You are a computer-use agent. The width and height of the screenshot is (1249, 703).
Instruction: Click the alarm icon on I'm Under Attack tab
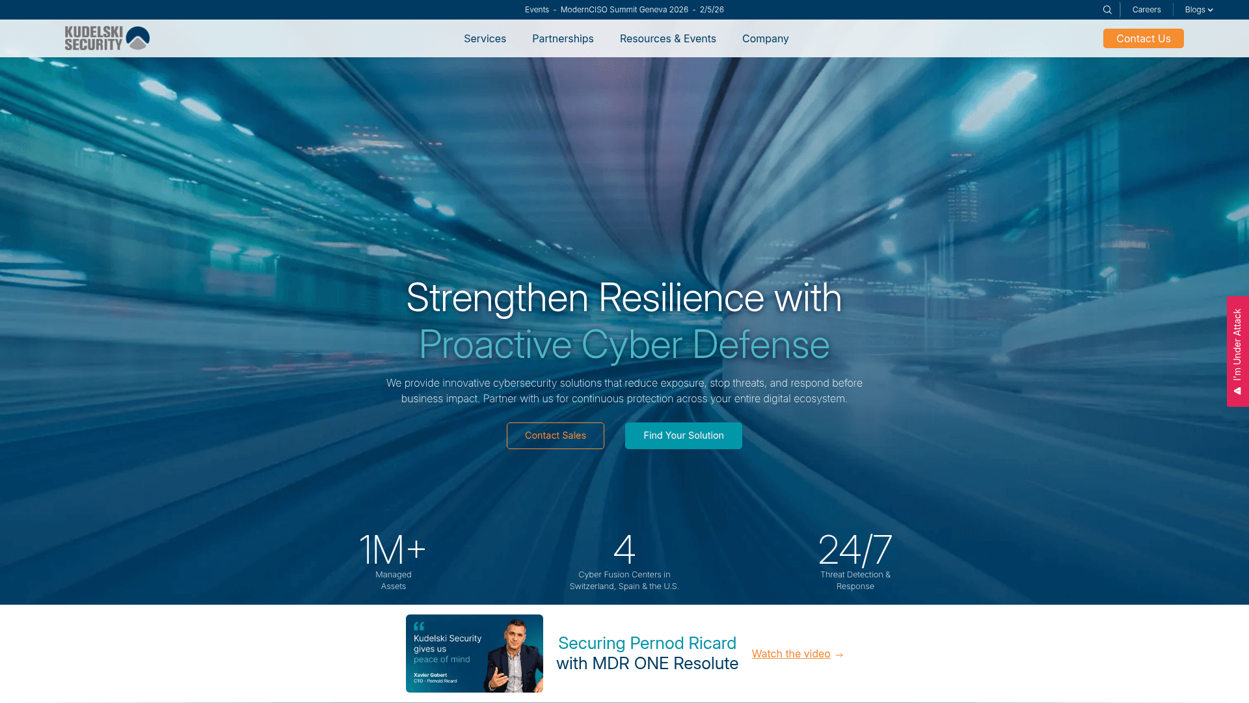(1237, 391)
